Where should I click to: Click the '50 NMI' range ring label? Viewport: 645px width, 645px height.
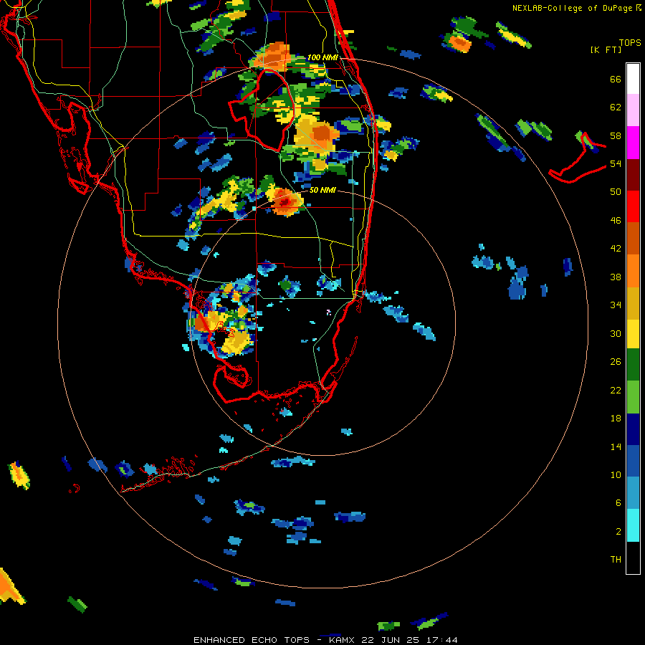pyautogui.click(x=322, y=190)
